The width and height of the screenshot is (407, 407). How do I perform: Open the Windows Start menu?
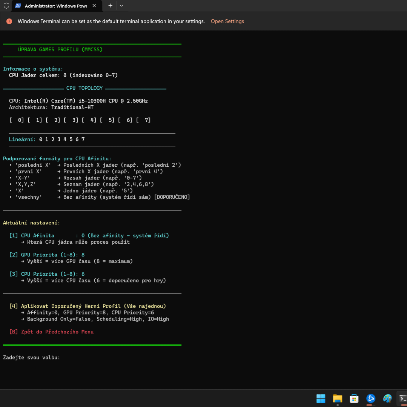coord(321,398)
